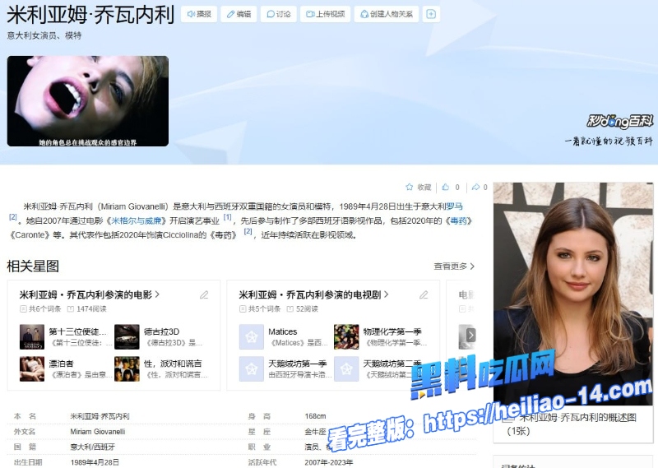658x468 pixels.
Task: Open the 物理化学第一季 entry title
Action: coord(392,331)
